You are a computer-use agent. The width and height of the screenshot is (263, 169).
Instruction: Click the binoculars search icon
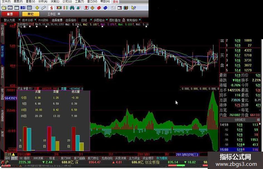pyautogui.click(x=72, y=8)
